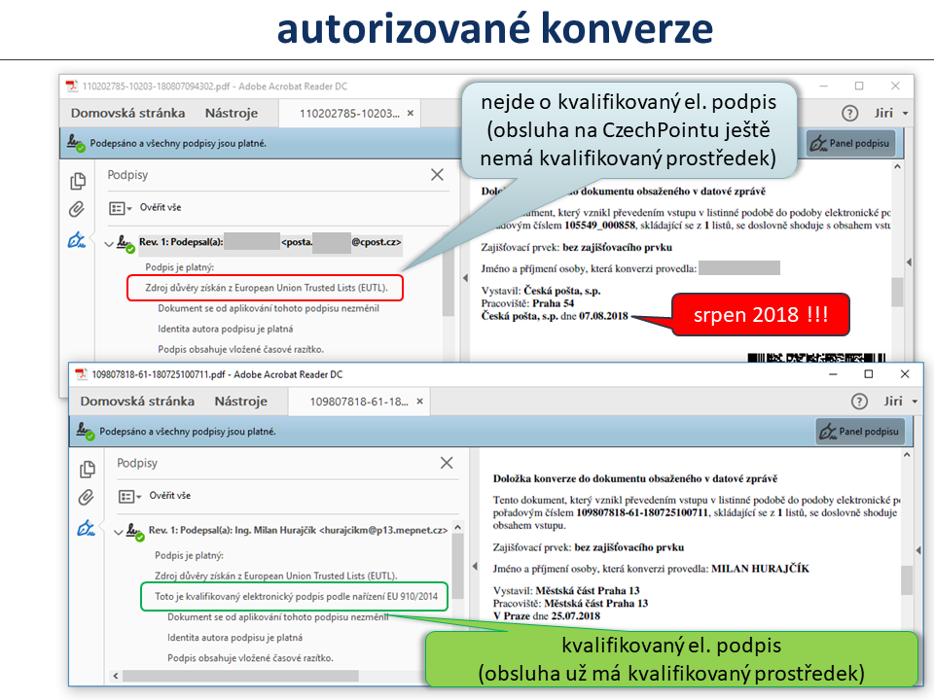
Task: Click signed-valid pen icon in upper status bar
Action: pos(76,143)
